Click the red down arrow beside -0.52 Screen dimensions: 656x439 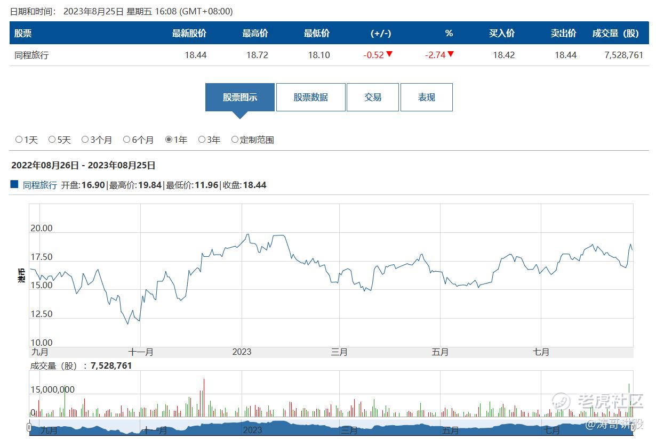tap(389, 54)
